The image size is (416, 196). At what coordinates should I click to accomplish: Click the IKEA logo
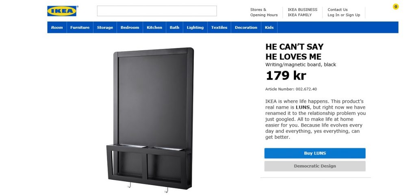coord(62,11)
